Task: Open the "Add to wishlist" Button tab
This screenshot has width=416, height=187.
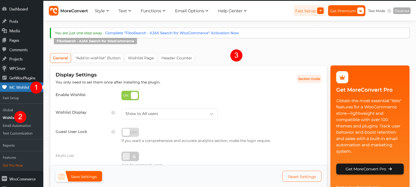Action: 98,58
